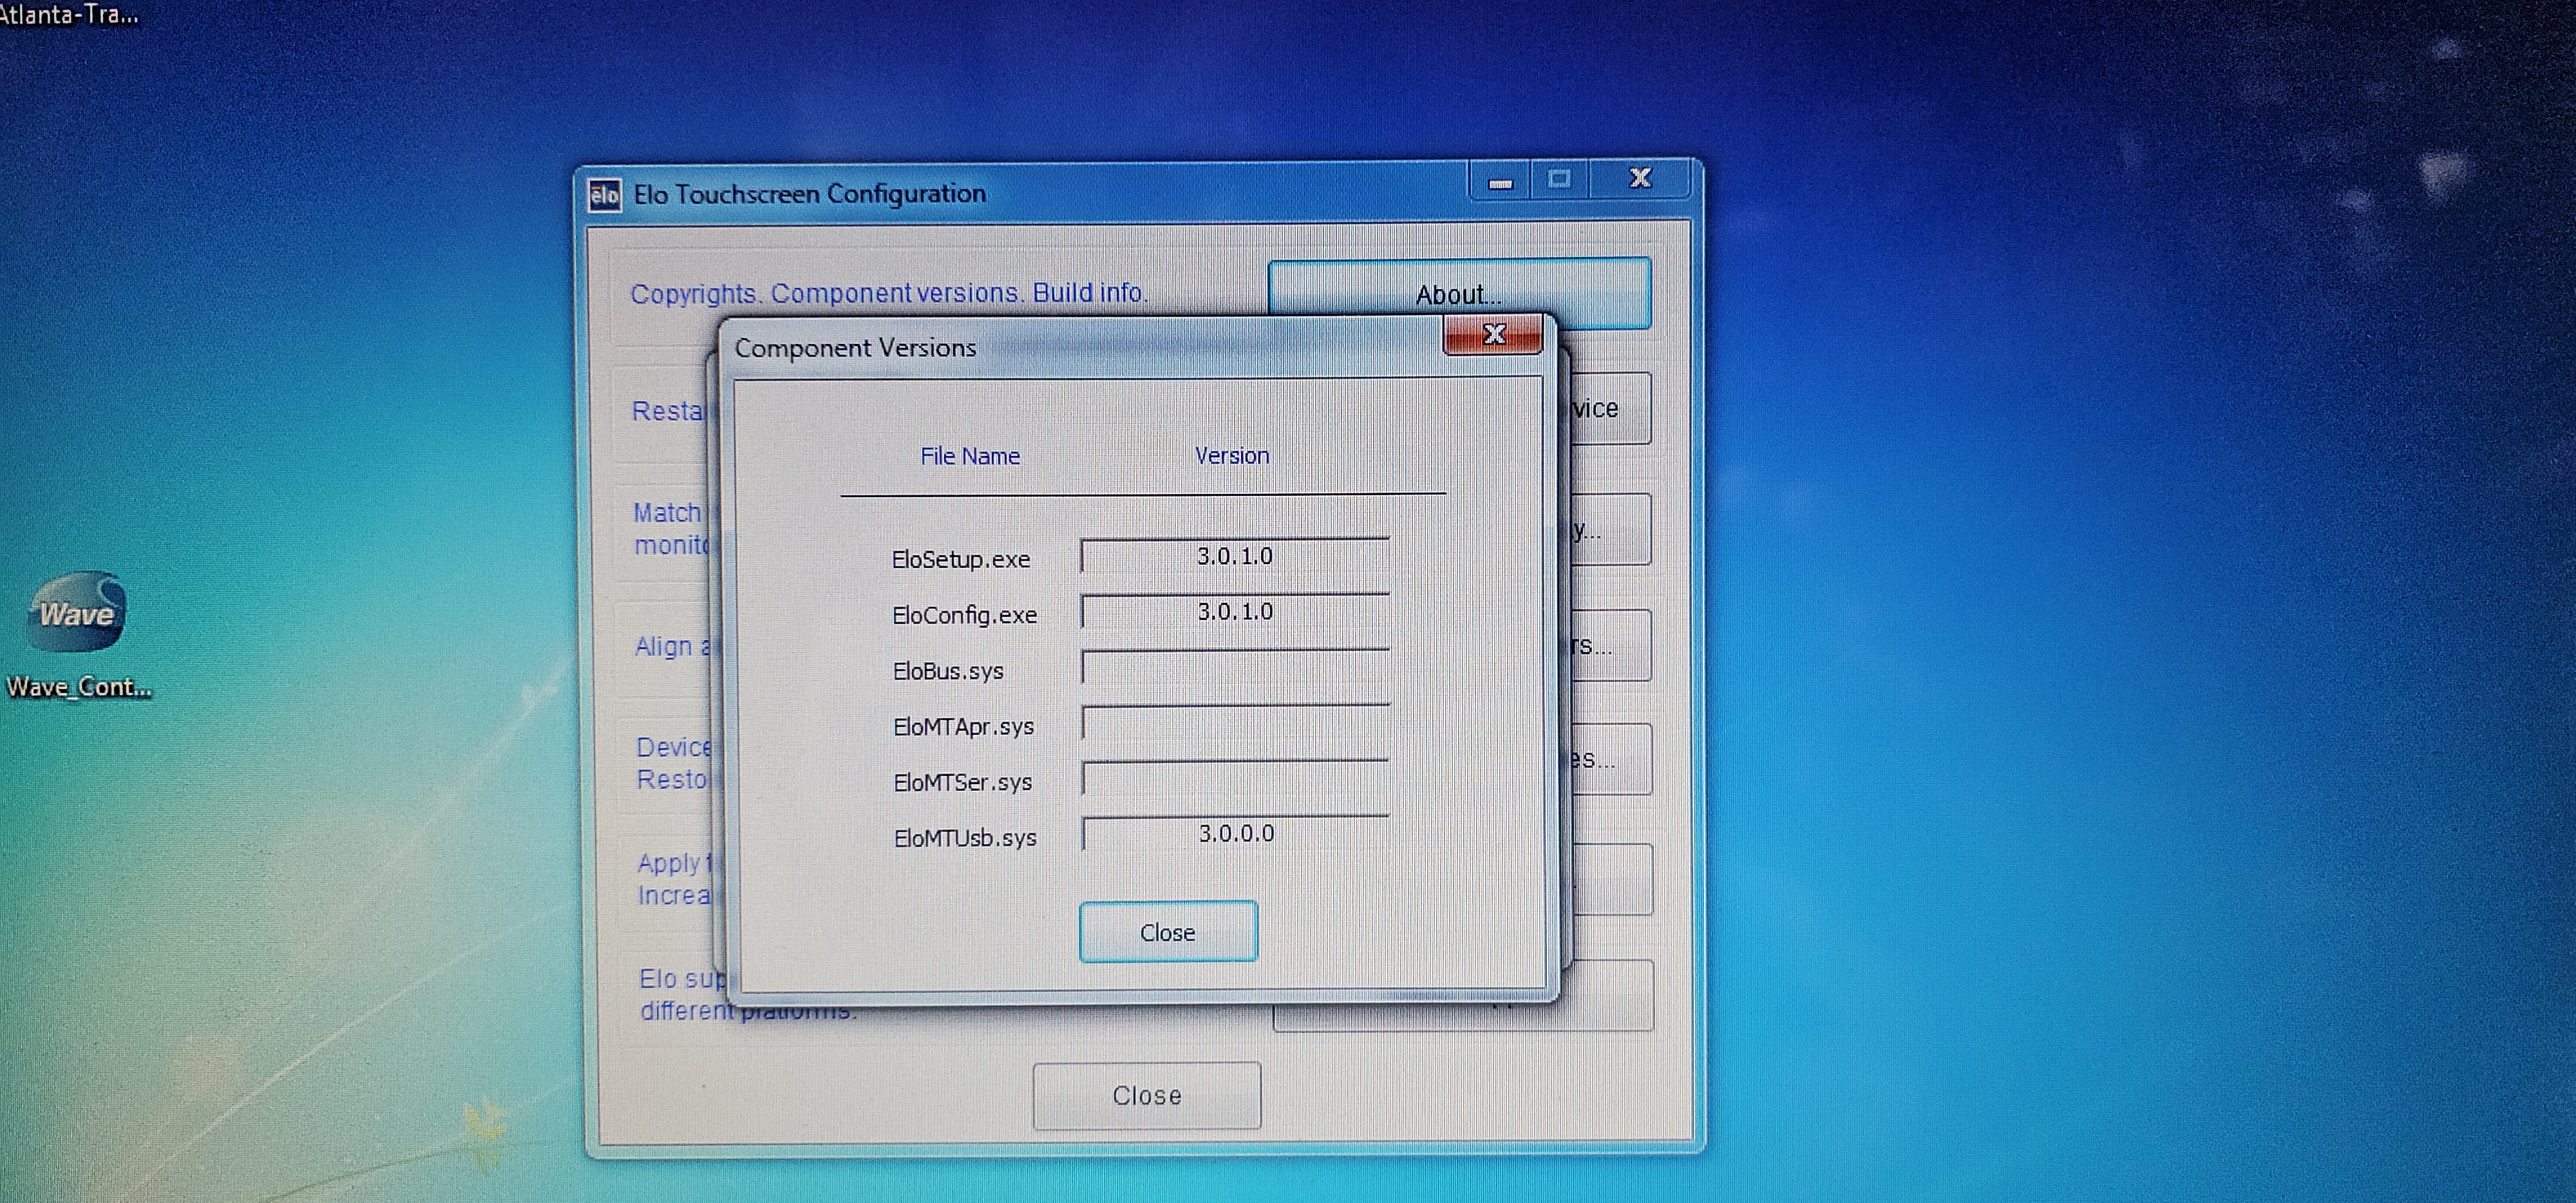Click the EloConfig.exe version field

[x=1234, y=612]
